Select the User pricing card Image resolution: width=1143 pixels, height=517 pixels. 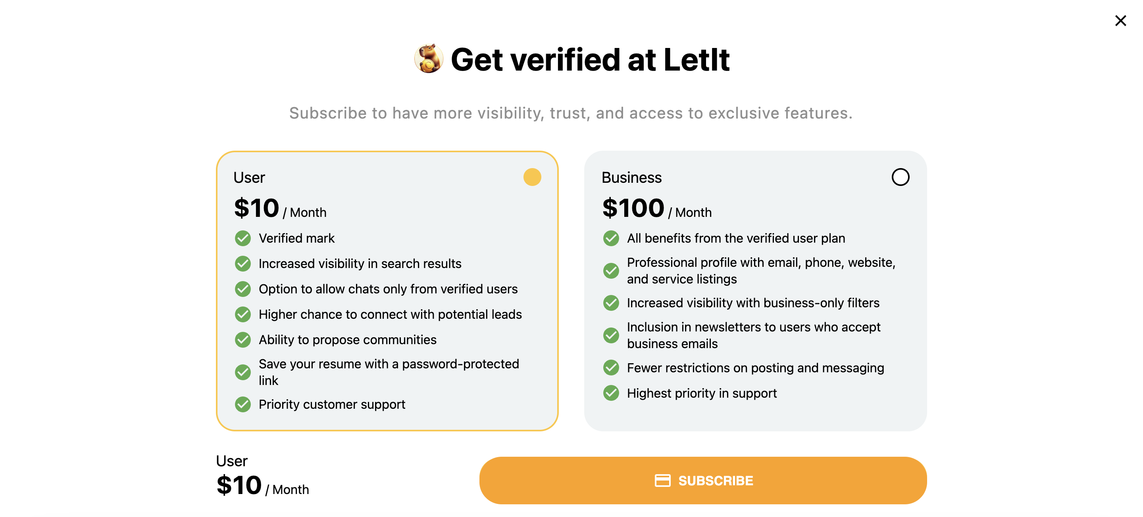[387, 291]
